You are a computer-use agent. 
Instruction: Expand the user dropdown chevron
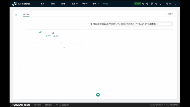coord(175,4)
